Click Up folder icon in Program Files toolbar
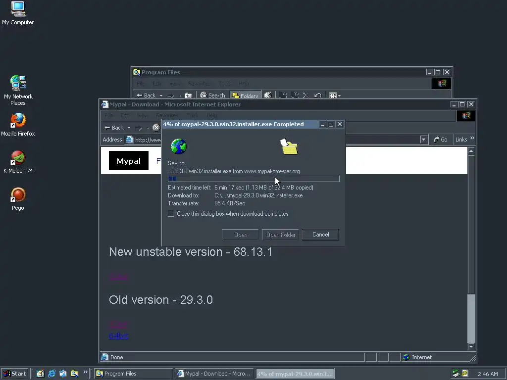 click(188, 95)
